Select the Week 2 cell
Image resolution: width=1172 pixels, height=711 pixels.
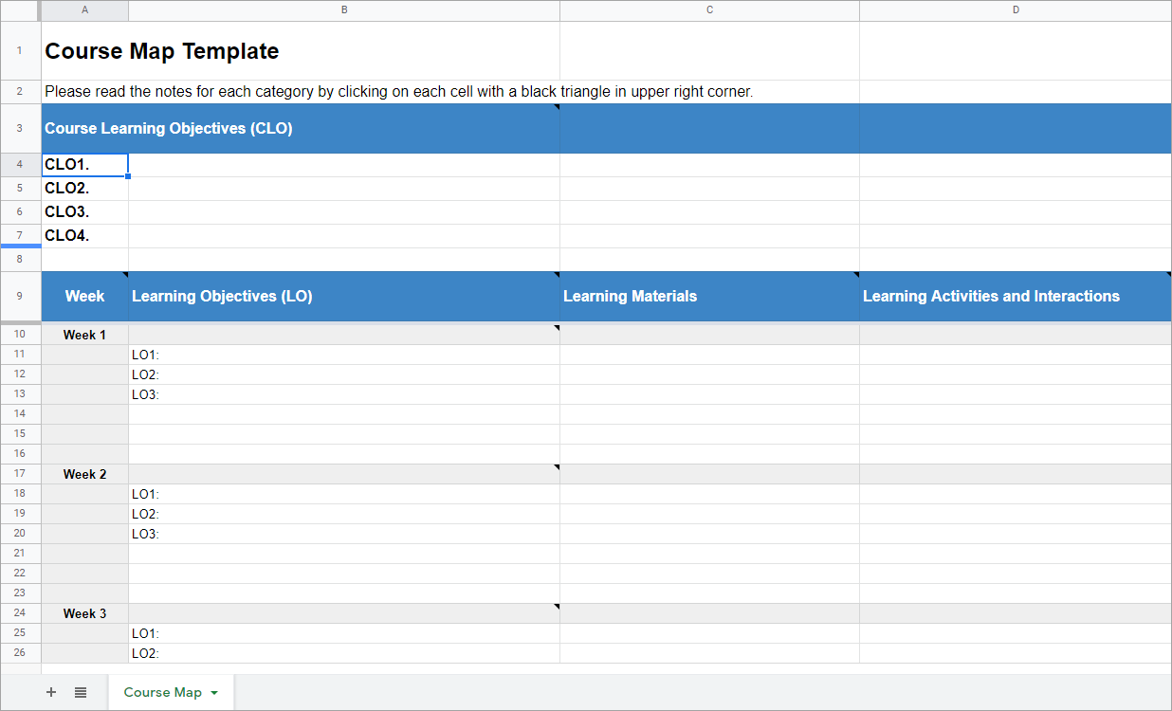85,474
